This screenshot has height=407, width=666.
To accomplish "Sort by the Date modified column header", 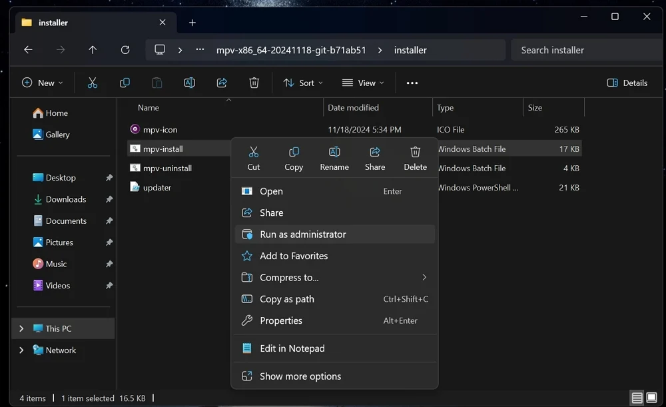I will click(x=353, y=107).
